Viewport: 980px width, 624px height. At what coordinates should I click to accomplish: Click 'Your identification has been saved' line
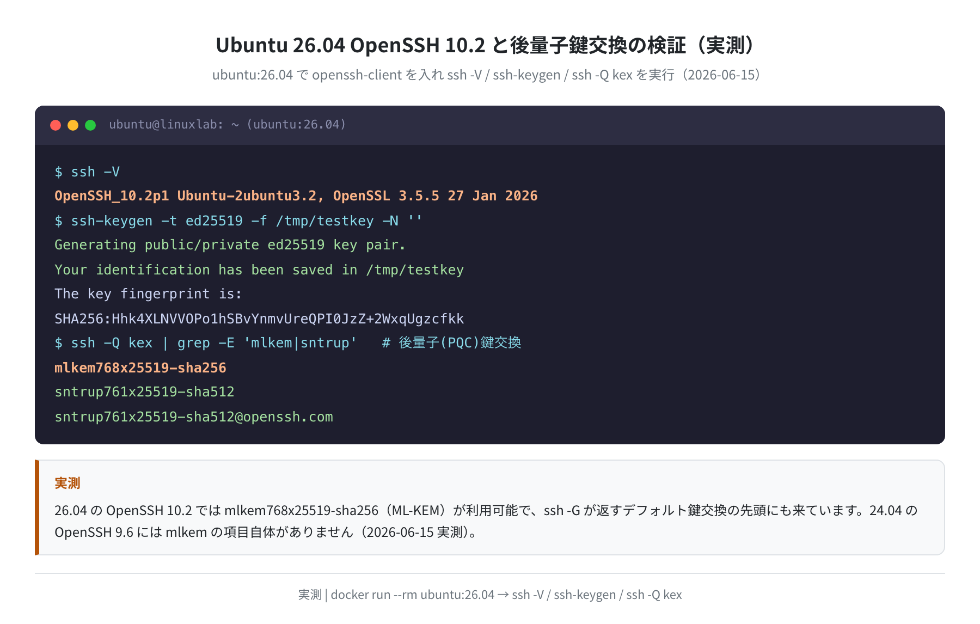[x=259, y=270]
